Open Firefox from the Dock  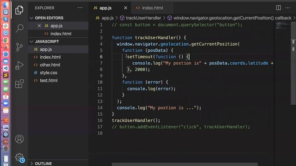(6, 47)
